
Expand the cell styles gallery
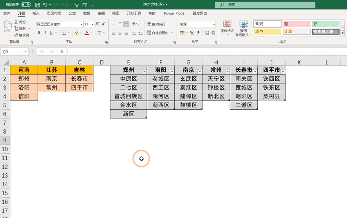(x=343, y=33)
